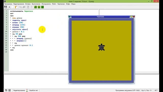The height and width of the screenshot is (92, 163).
Task: Click the Kumir app icon in title bar
Action: click(5, 1)
